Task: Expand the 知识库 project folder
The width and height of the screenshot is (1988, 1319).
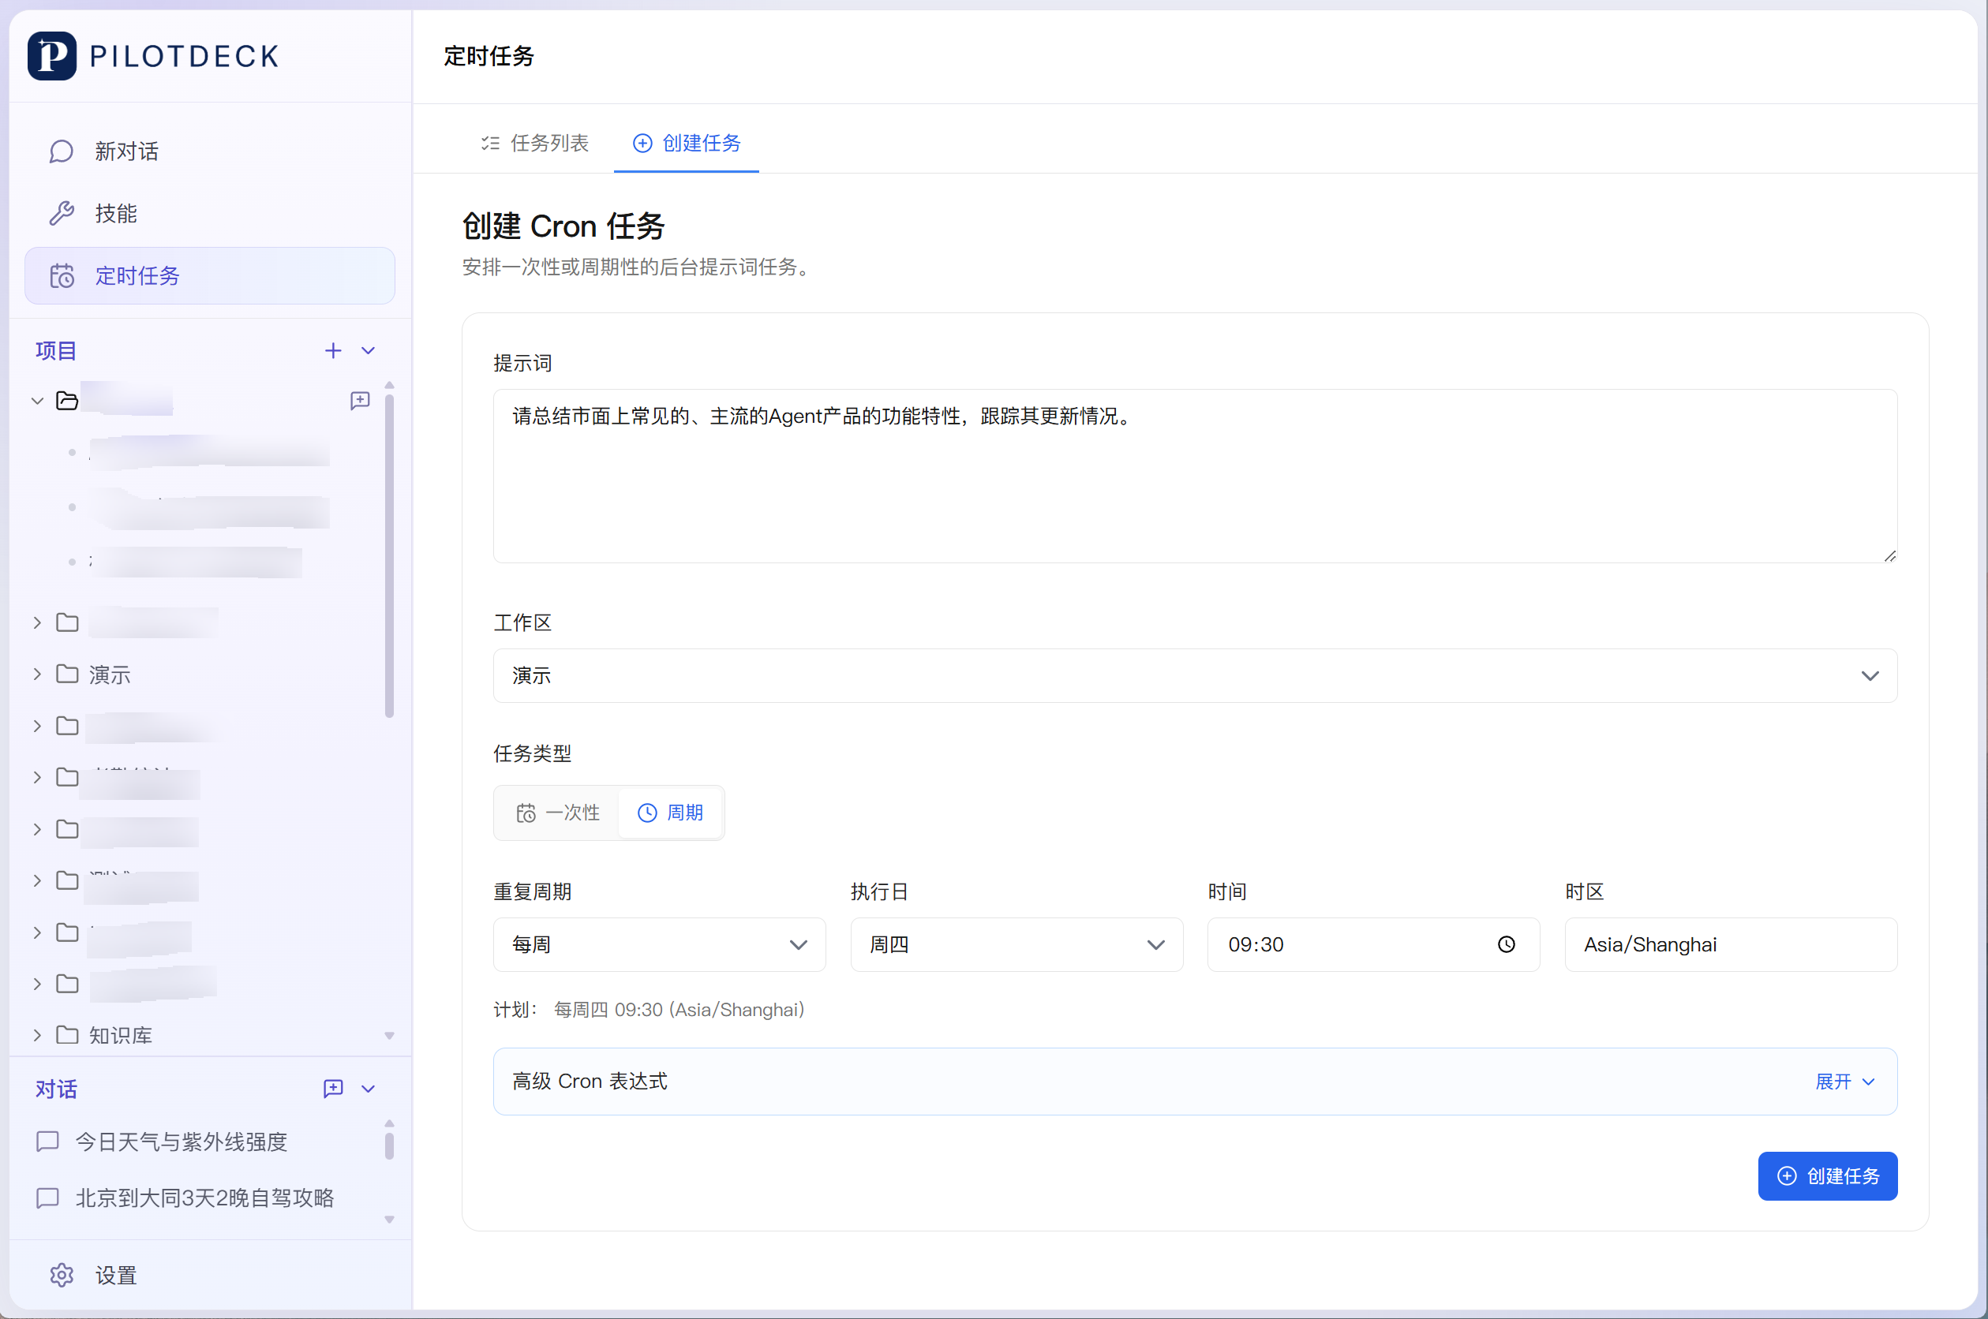Action: click(x=37, y=1035)
